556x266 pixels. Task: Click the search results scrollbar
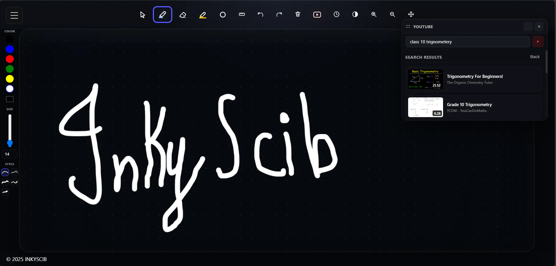click(x=546, y=62)
